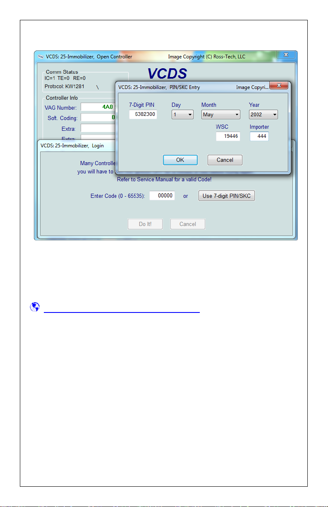Select the Importer field with 444

[259, 136]
